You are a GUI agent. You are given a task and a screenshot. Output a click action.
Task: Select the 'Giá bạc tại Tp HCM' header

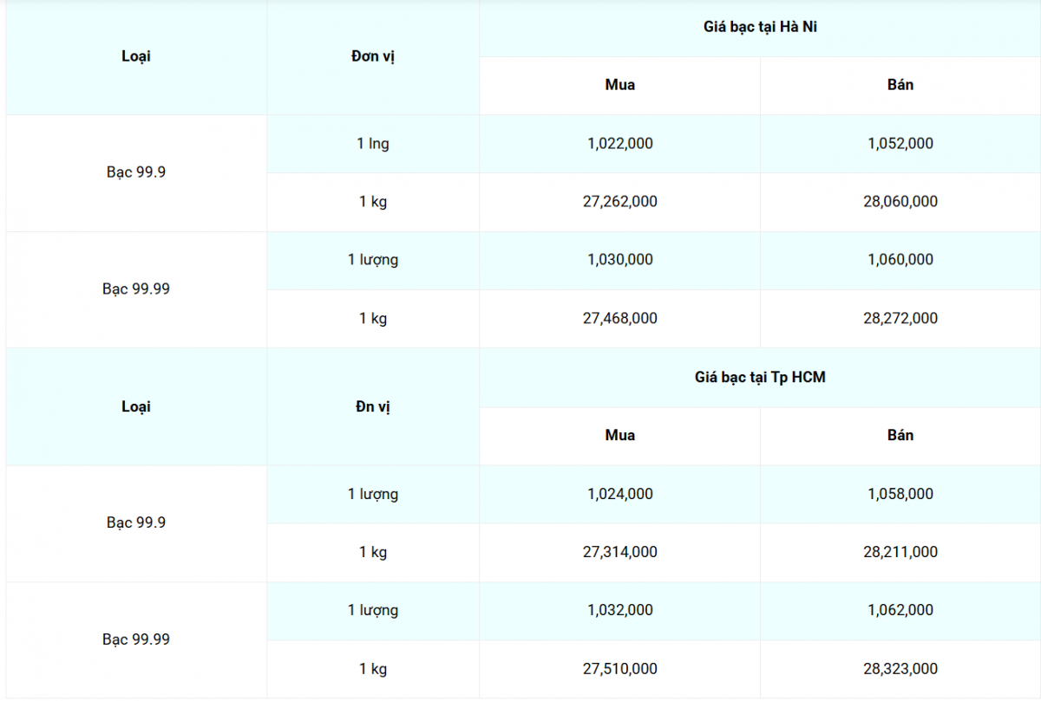(x=760, y=378)
